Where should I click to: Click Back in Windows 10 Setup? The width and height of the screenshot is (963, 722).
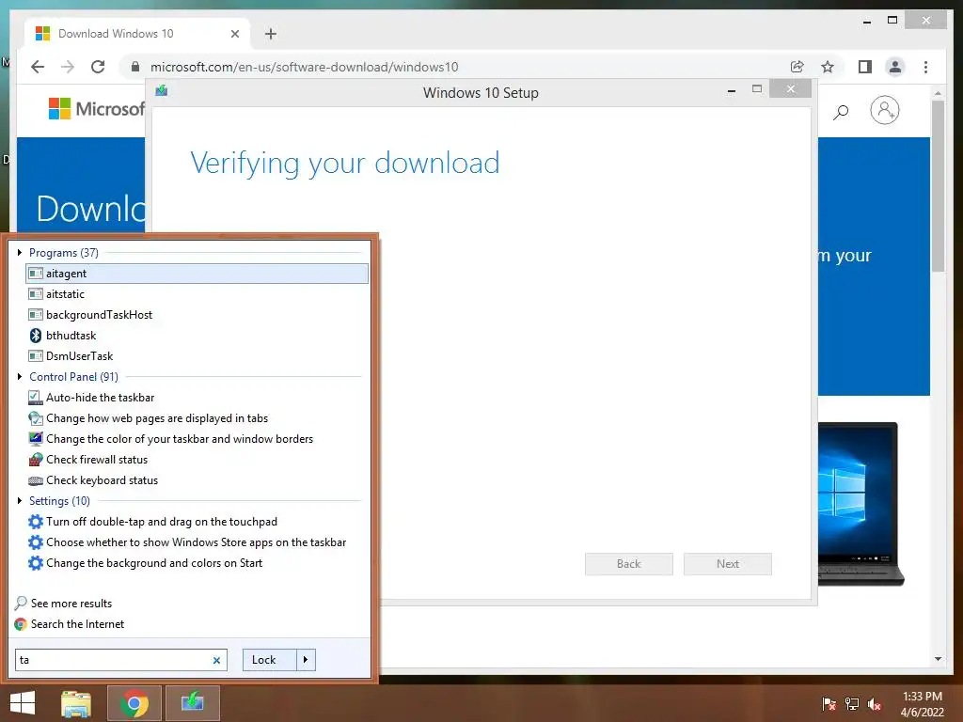point(629,564)
